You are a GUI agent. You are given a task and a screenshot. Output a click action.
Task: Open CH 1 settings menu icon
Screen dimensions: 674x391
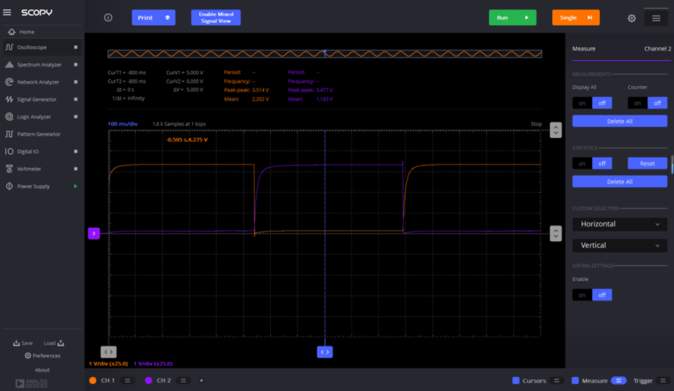tap(127, 380)
